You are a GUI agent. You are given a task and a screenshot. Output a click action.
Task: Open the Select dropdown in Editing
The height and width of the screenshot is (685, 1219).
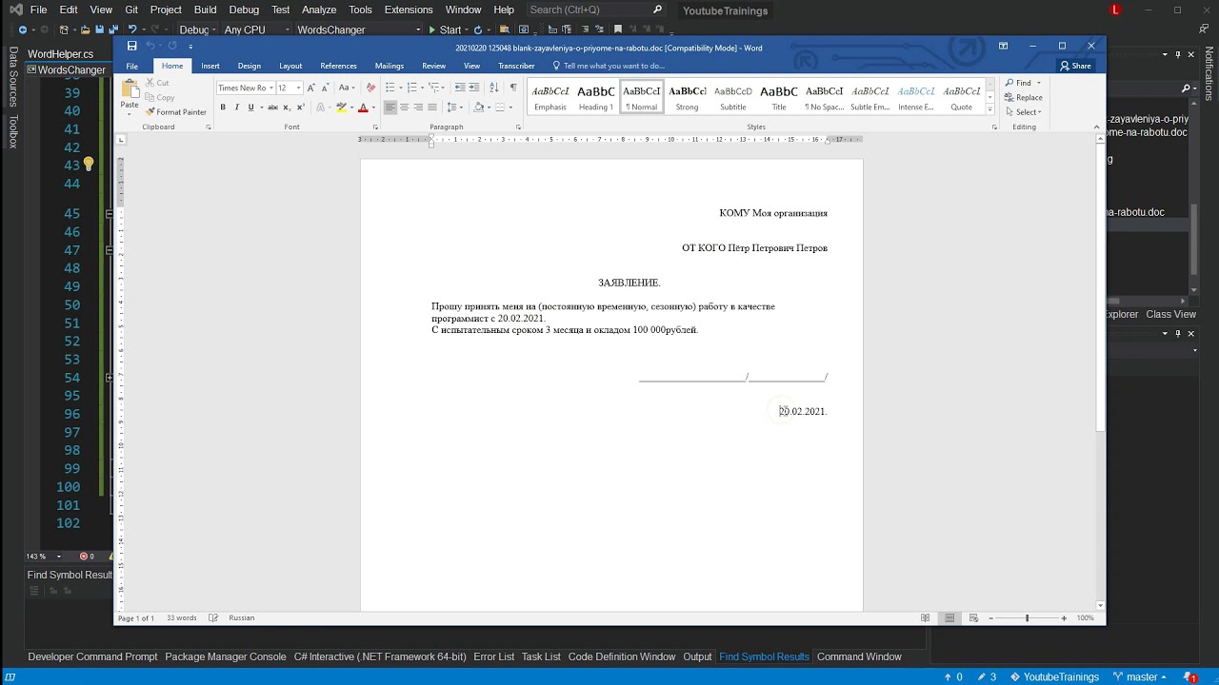1024,112
